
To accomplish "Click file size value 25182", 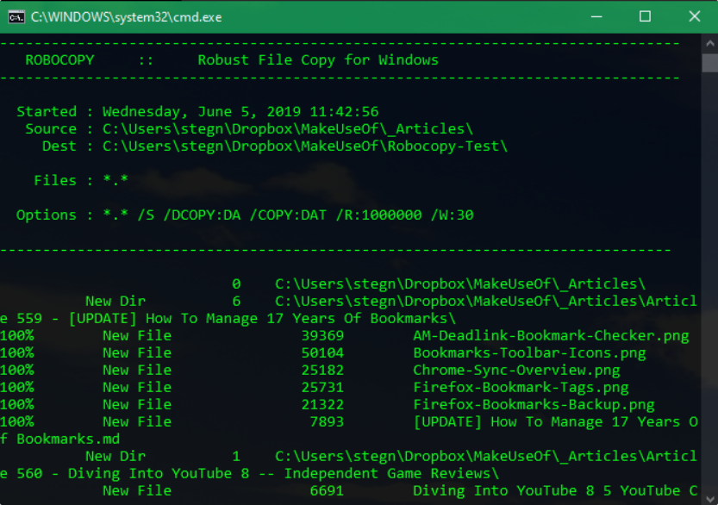I will click(x=322, y=371).
